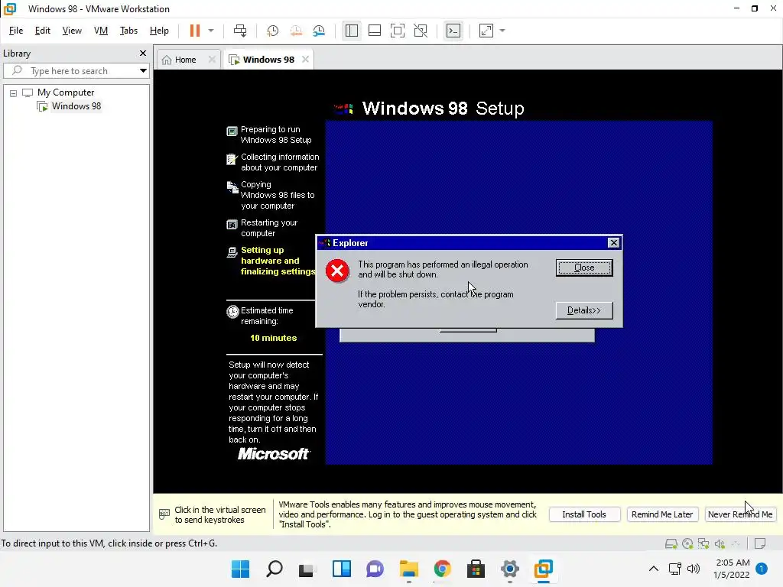This screenshot has height=587, width=783.
Task: Click the Remind Me Later button
Action: pyautogui.click(x=662, y=514)
